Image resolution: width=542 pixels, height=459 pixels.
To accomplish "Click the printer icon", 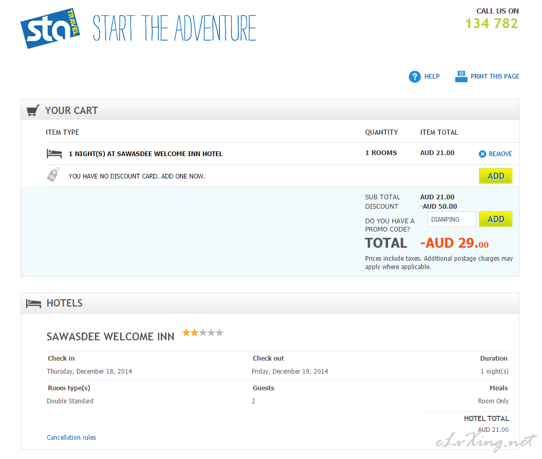I will (461, 76).
